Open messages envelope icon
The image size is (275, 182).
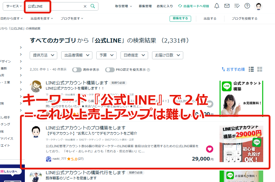click(227, 6)
